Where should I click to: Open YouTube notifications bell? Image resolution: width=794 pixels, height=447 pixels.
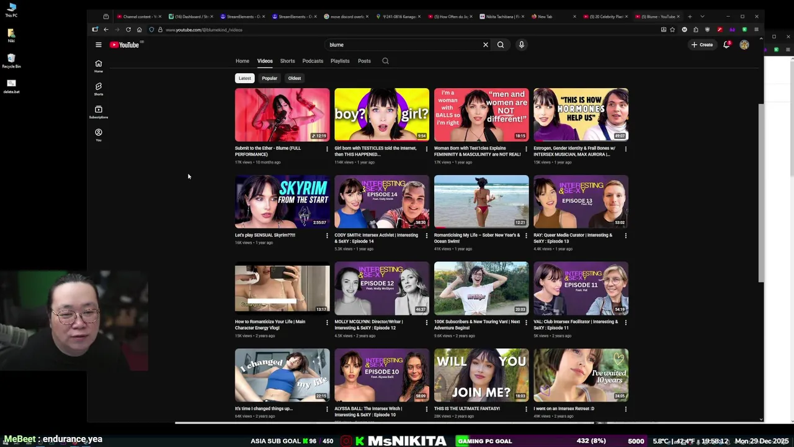point(726,45)
